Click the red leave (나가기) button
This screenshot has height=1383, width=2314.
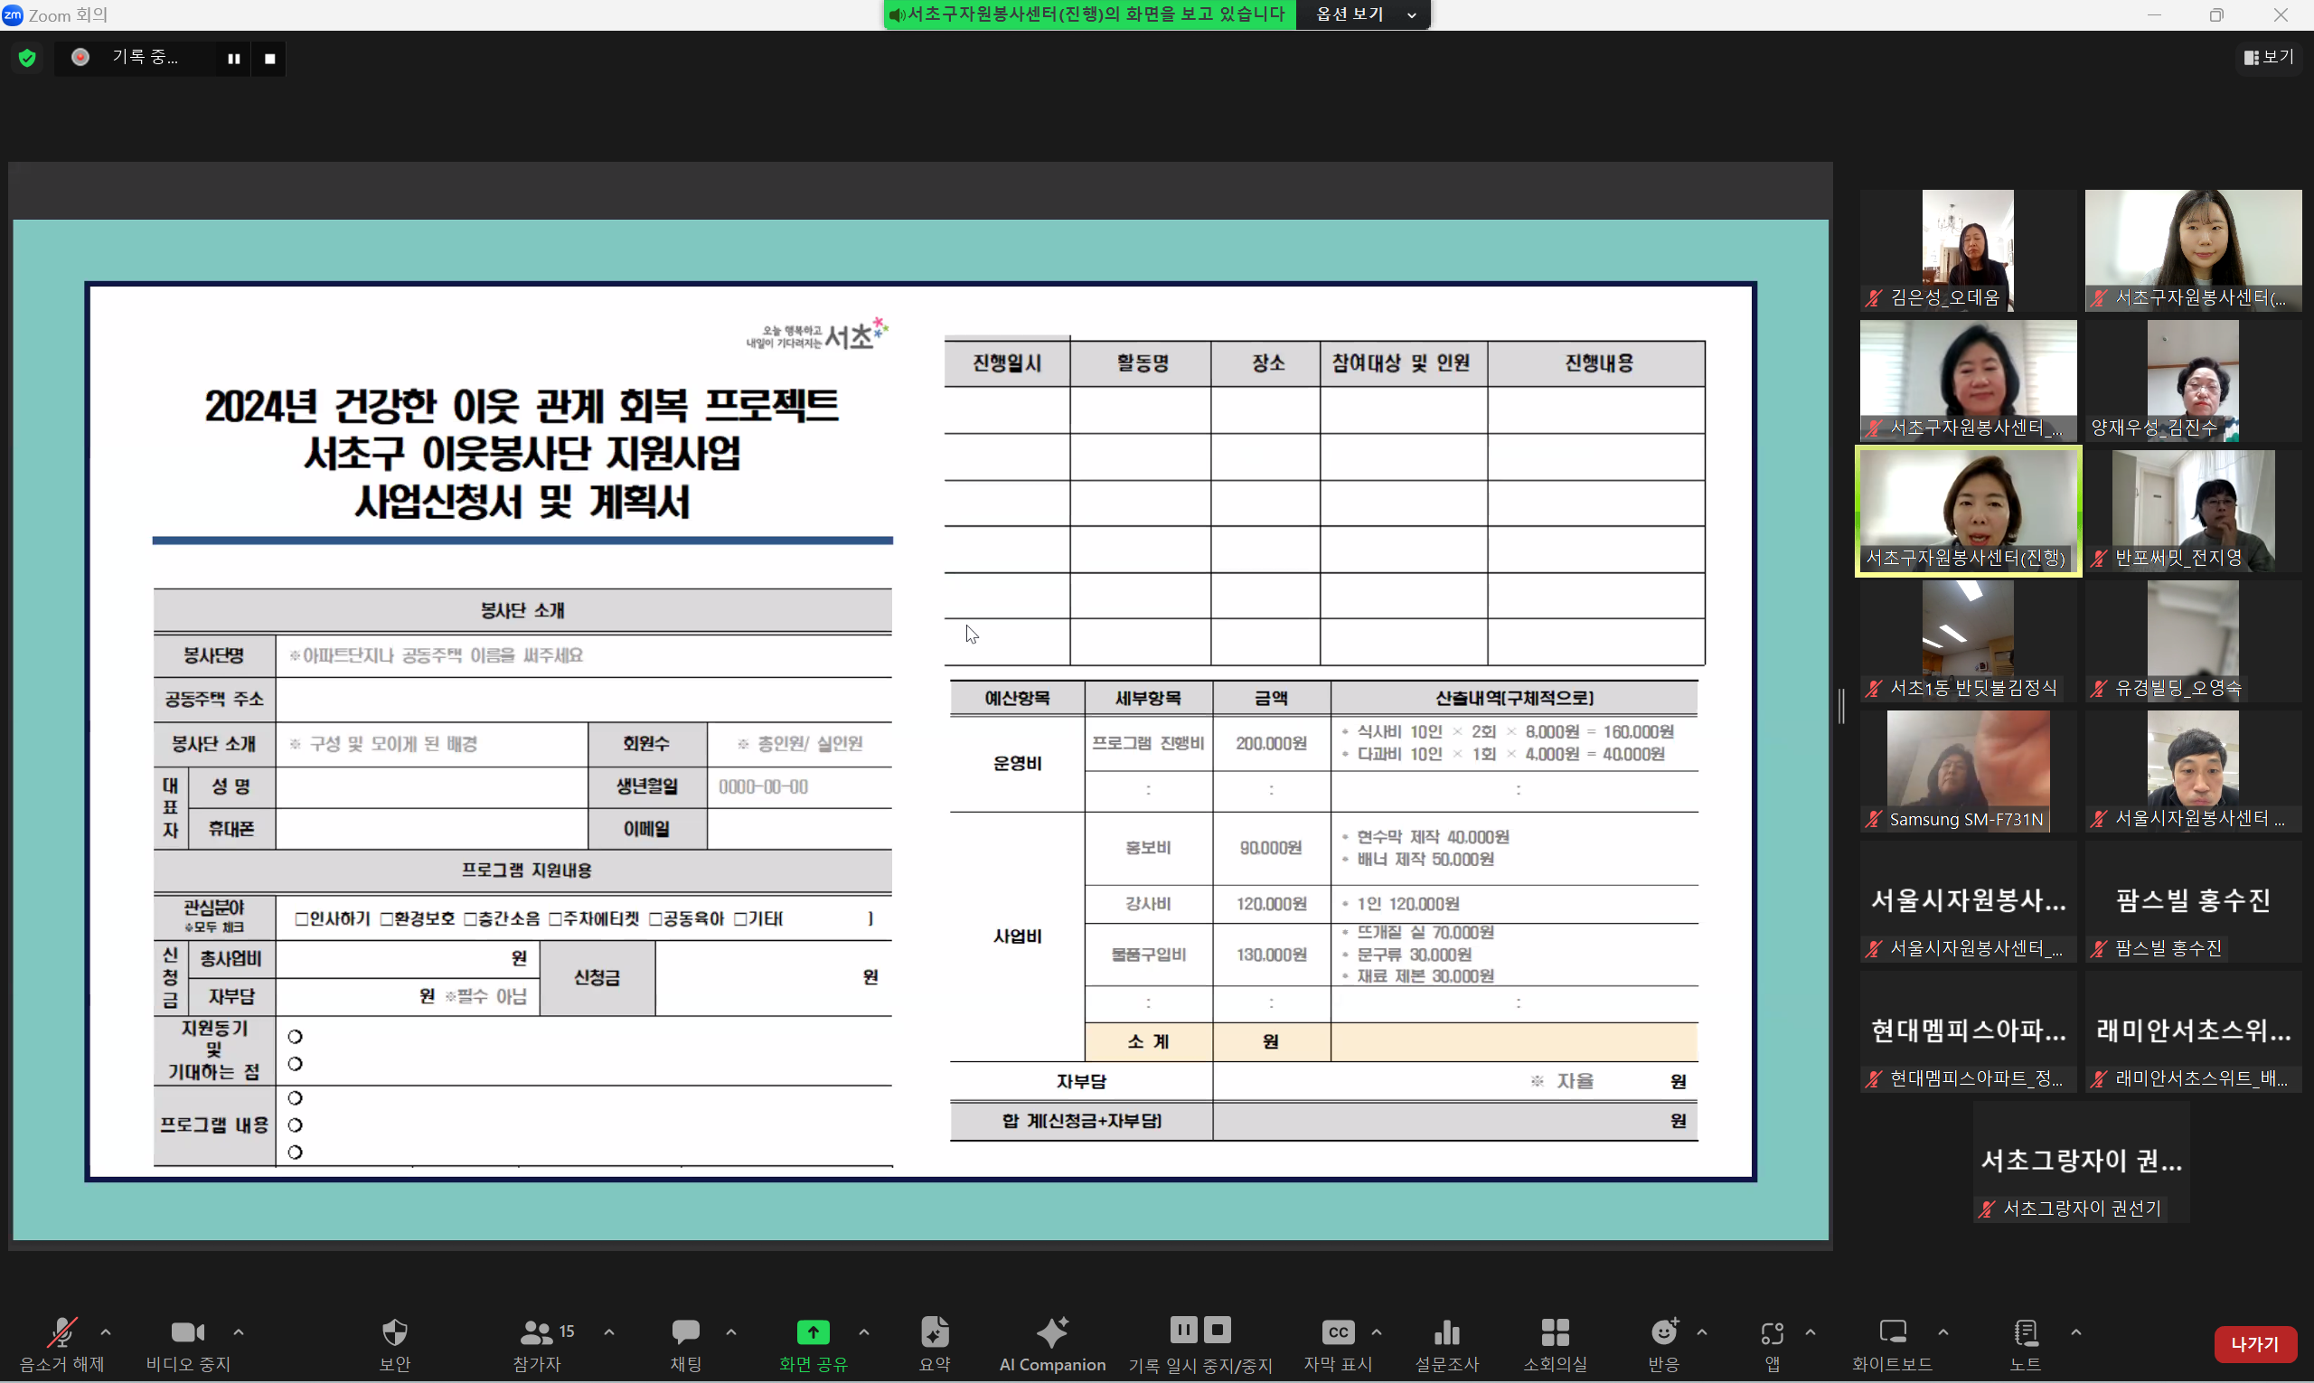[2253, 1344]
